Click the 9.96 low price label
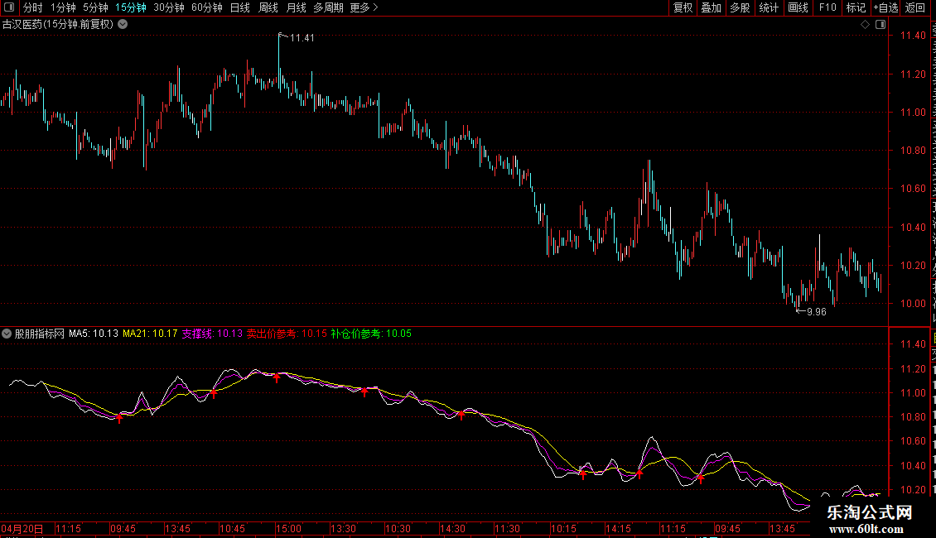This screenshot has height=538, width=936. click(816, 312)
